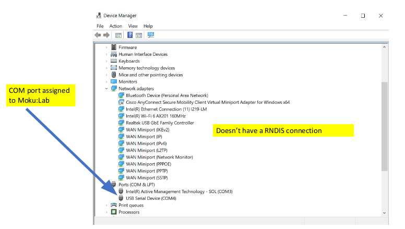Select WAN Miniport (IPv6)
405x229 pixels.
pyautogui.click(x=146, y=143)
